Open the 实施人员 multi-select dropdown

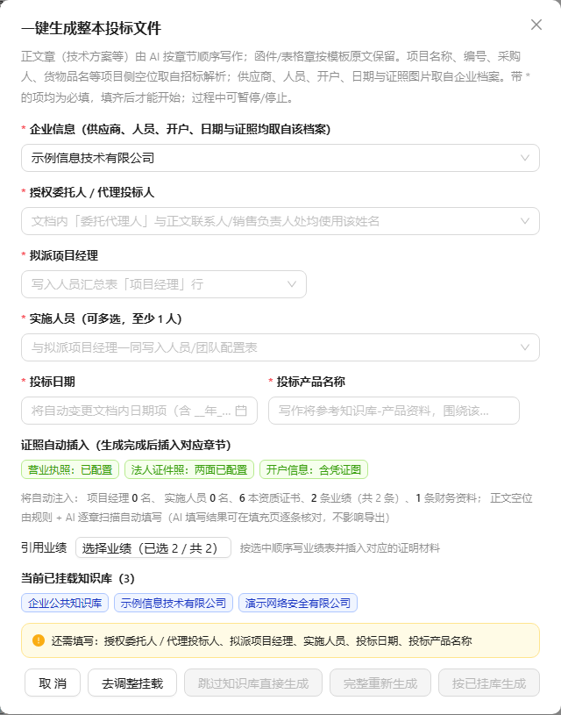coord(280,347)
